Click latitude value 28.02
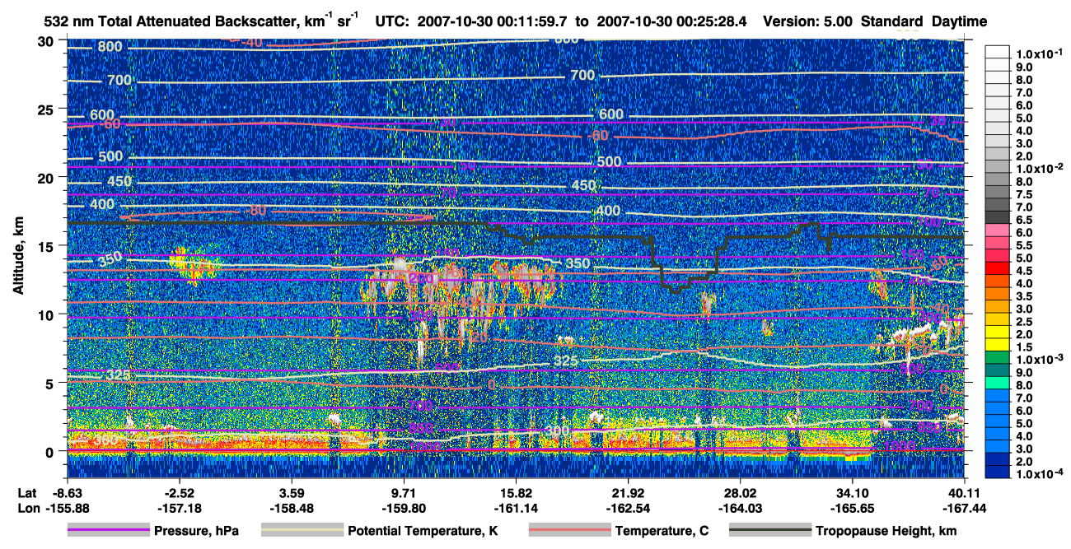The height and width of the screenshot is (549, 1071). coord(740,492)
